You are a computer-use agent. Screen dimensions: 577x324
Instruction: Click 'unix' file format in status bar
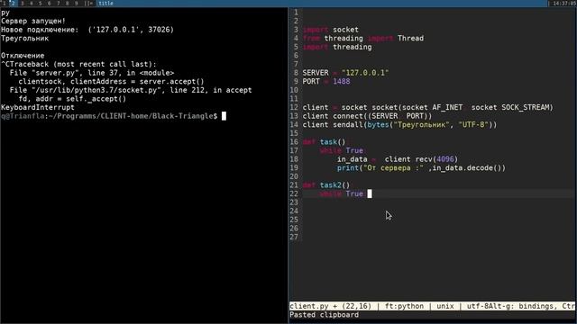pos(444,306)
